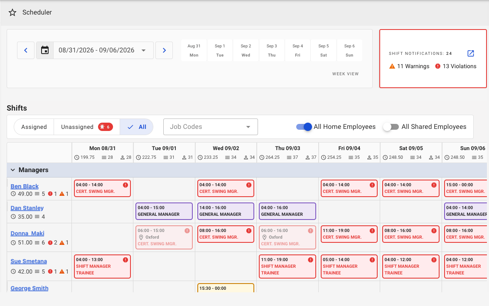The width and height of the screenshot is (489, 306).
Task: Filter shifts by Assigned
Action: click(34, 127)
